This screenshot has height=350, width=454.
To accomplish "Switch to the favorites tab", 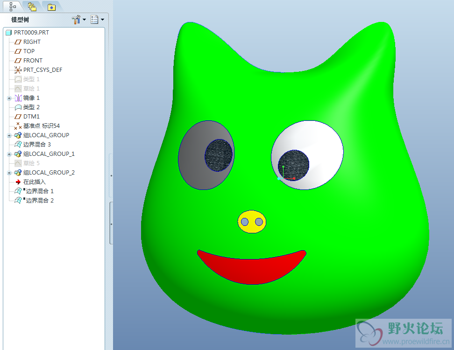I will coord(51,6).
